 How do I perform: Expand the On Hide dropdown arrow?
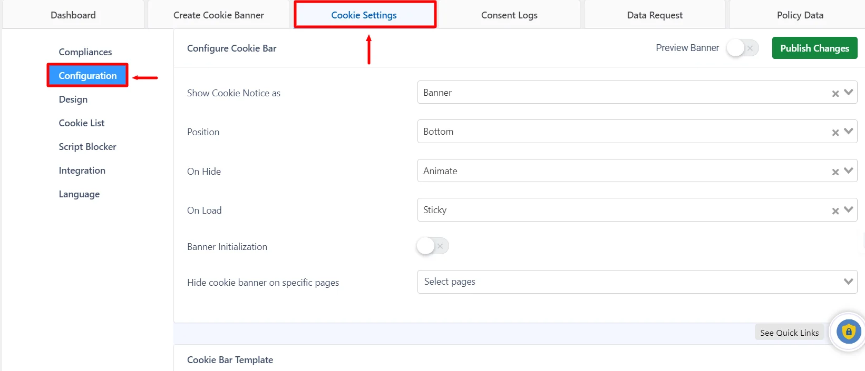849,171
